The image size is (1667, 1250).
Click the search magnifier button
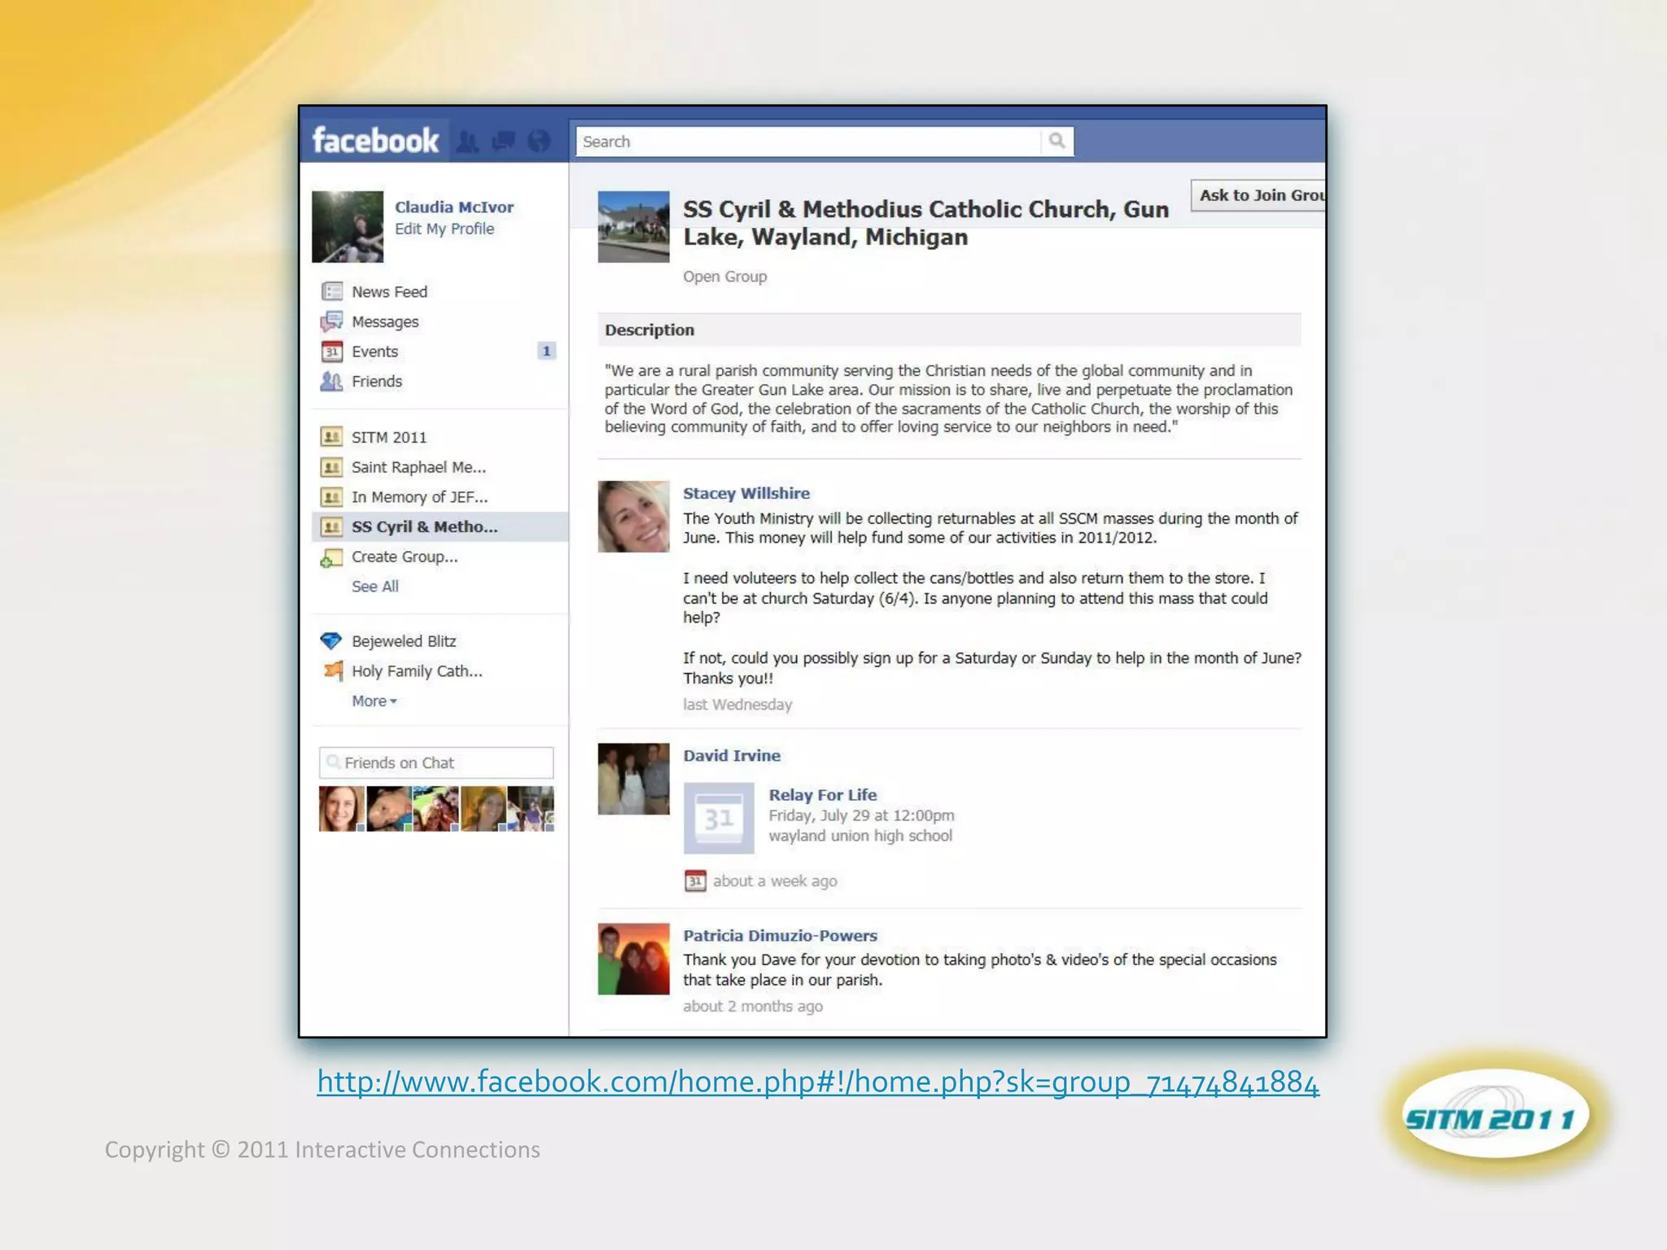tap(1057, 141)
